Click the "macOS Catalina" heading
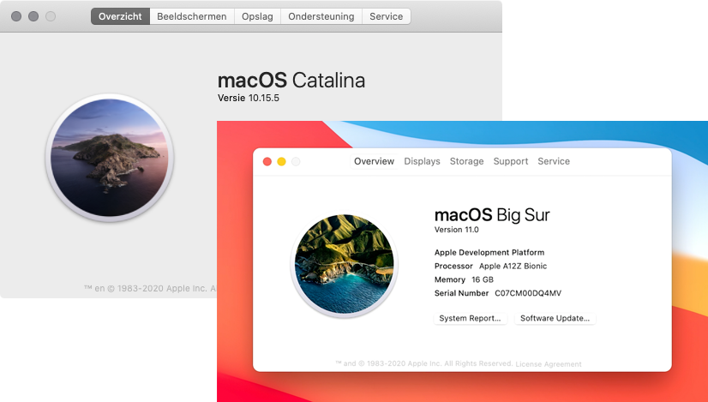This screenshot has width=708, height=402. 291,81
